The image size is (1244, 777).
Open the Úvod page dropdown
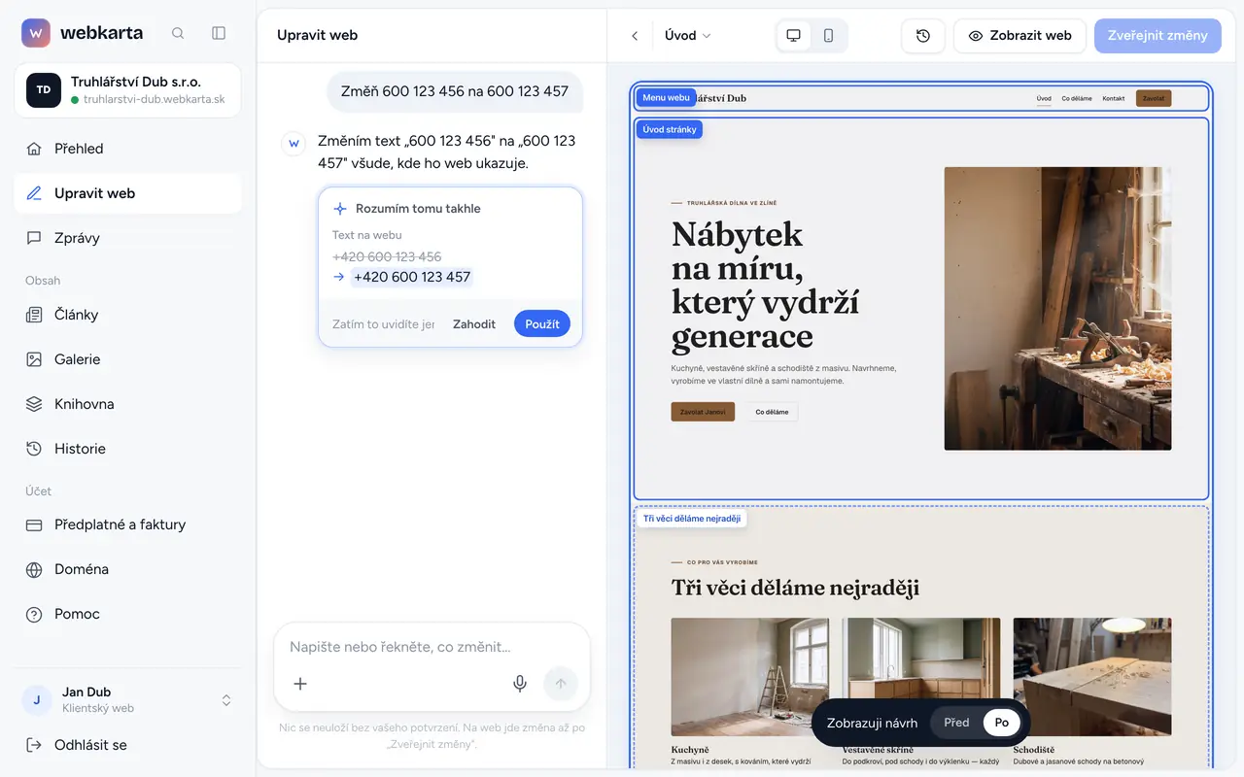tap(688, 35)
